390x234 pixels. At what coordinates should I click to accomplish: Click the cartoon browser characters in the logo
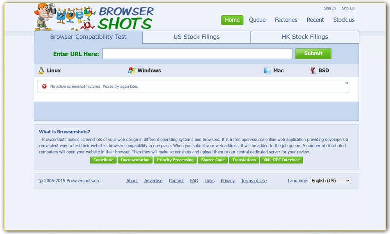74,15
